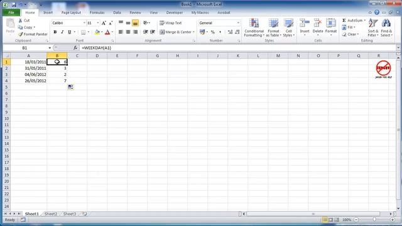Click the Orientation text-angle icon
The height and width of the screenshot is (226, 402).
click(145, 23)
